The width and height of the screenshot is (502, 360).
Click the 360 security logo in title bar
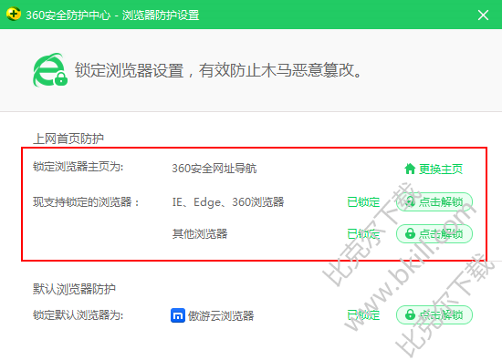[x=14, y=14]
